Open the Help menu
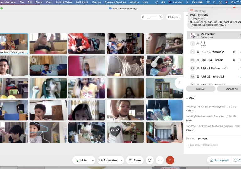This screenshot has width=241, height=169. coord(145,2)
